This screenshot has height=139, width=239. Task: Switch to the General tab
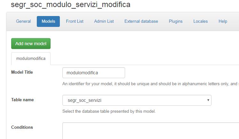pos(23,21)
